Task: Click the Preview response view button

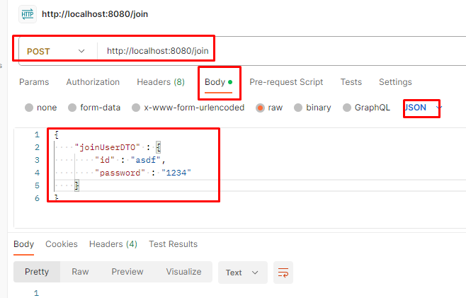Action: click(127, 272)
